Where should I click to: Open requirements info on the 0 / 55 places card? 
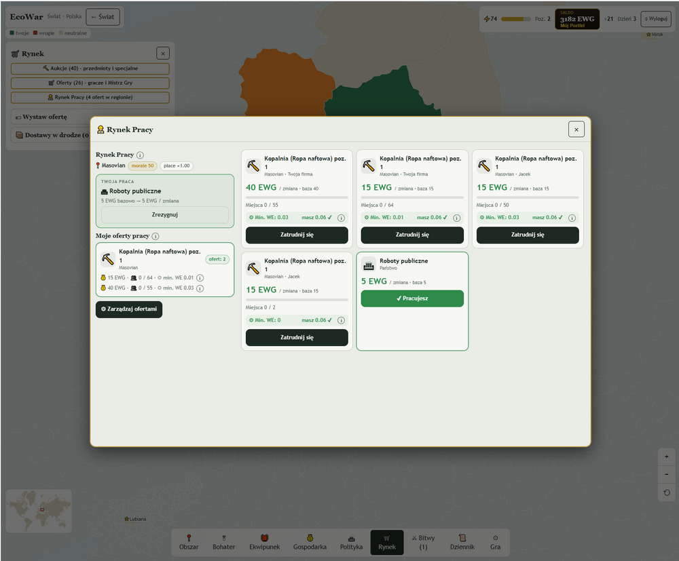342,218
